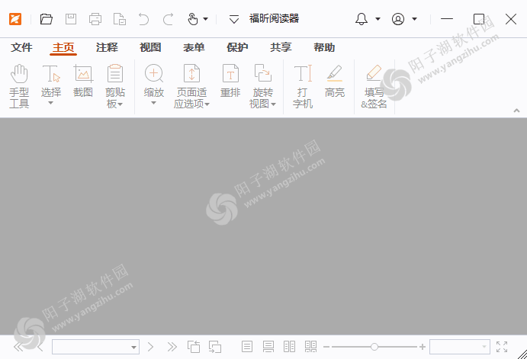The width and height of the screenshot is (527, 359).
Task: Select the 选择 text selection tool
Action: 51,80
